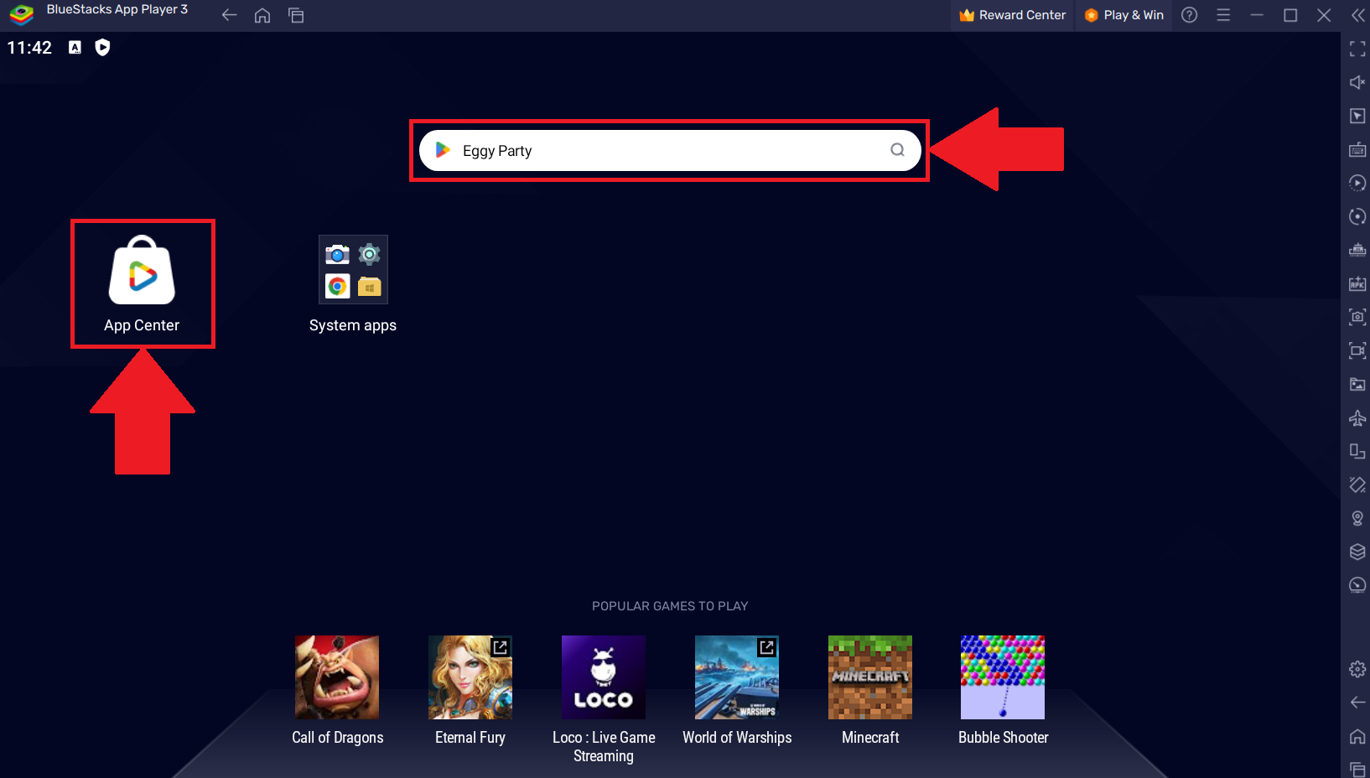1370x778 pixels.
Task: Click the 'A' icon in status bar
Action: pos(75,48)
